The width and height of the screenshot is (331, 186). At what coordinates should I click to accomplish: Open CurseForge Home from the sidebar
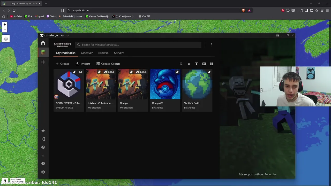pos(43,43)
